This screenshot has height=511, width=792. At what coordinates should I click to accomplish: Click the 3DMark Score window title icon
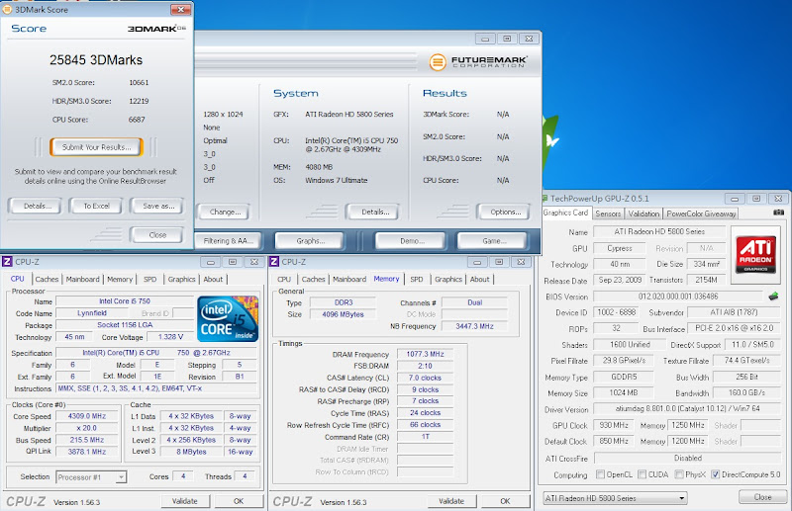click(x=7, y=9)
